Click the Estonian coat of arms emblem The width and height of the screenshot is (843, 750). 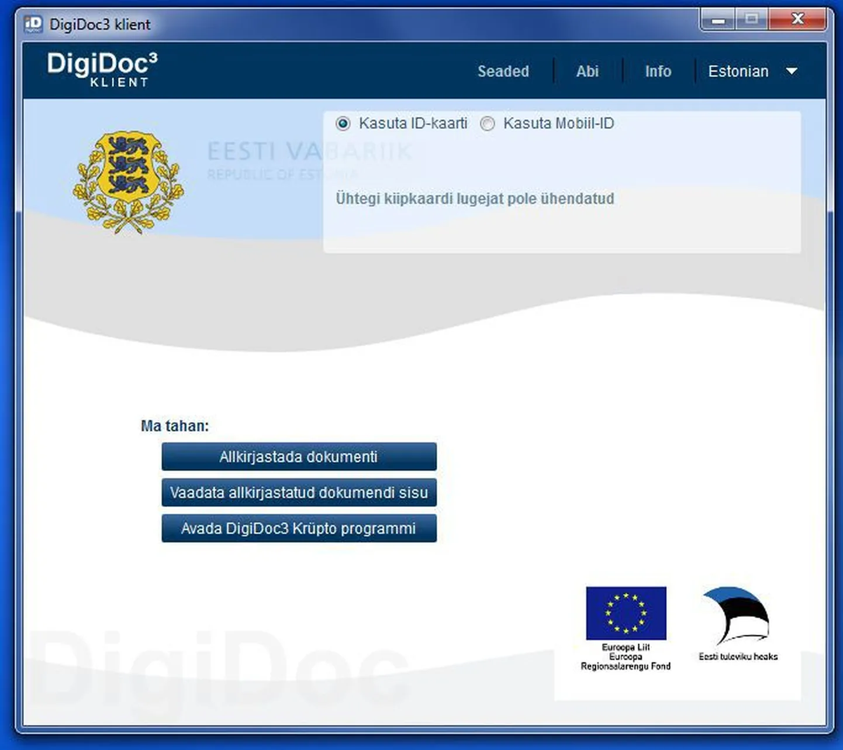[x=128, y=182]
